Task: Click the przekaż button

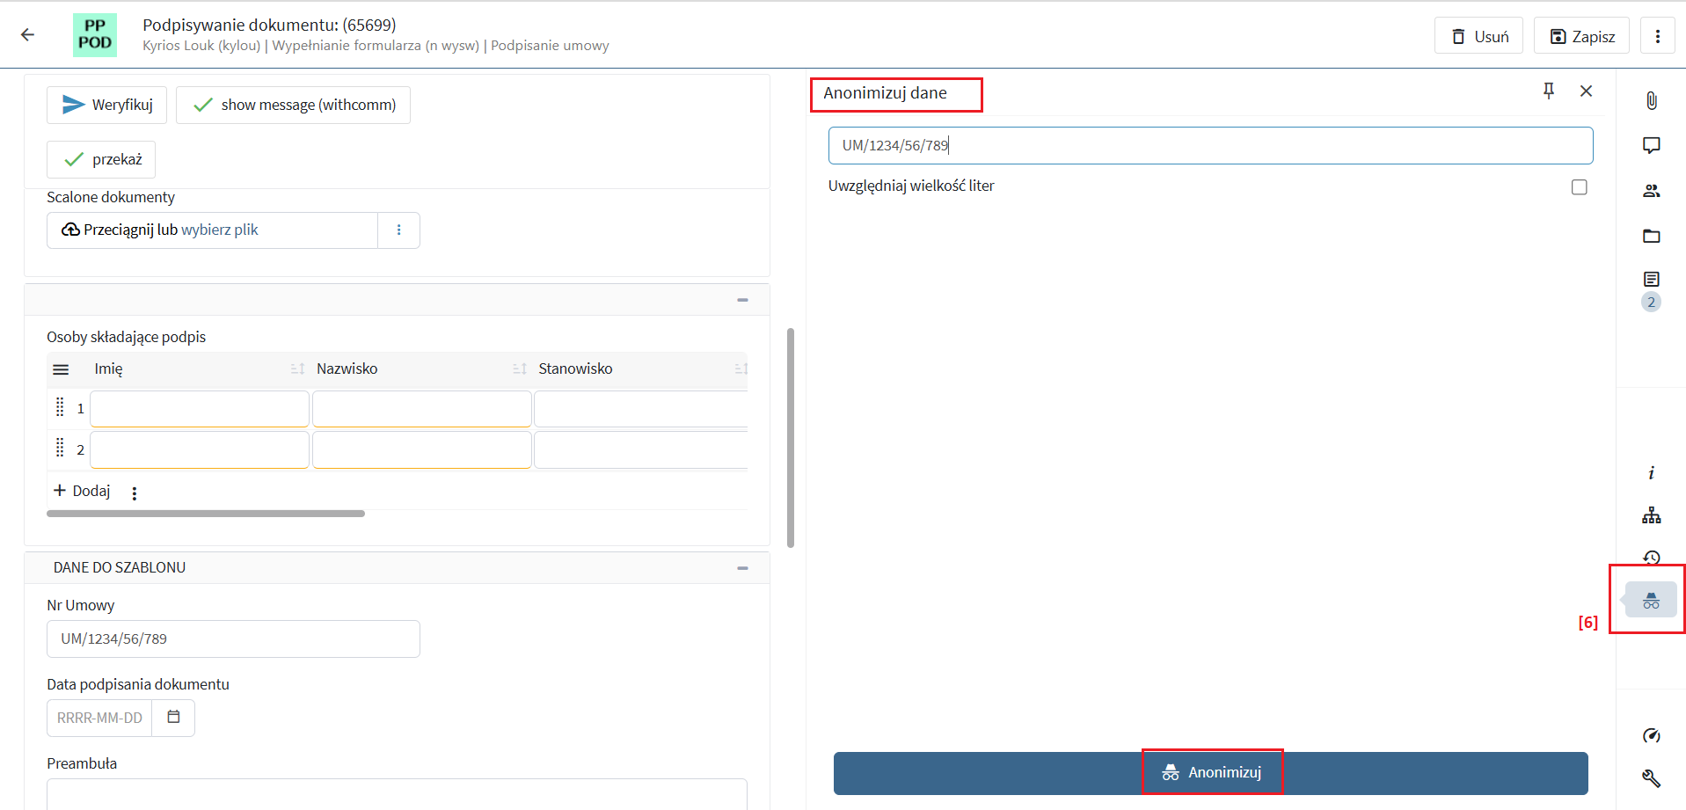Action: (101, 159)
